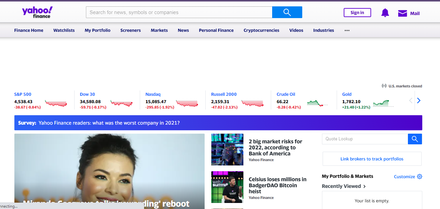Click the Your list is empty message

click(372, 201)
